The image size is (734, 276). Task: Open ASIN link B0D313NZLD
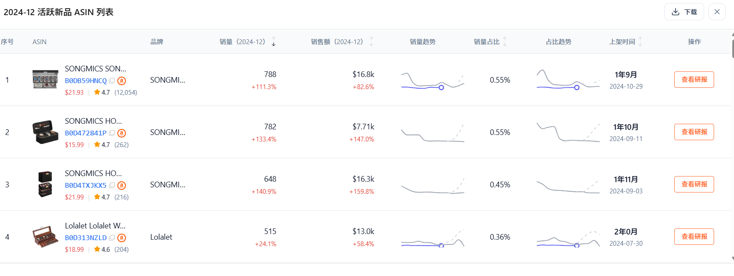click(86, 237)
